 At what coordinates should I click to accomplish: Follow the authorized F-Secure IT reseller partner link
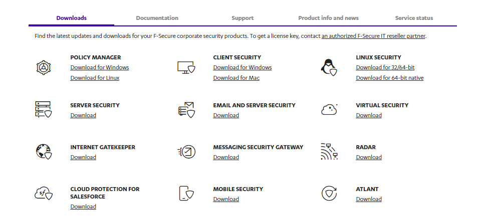[x=373, y=36]
